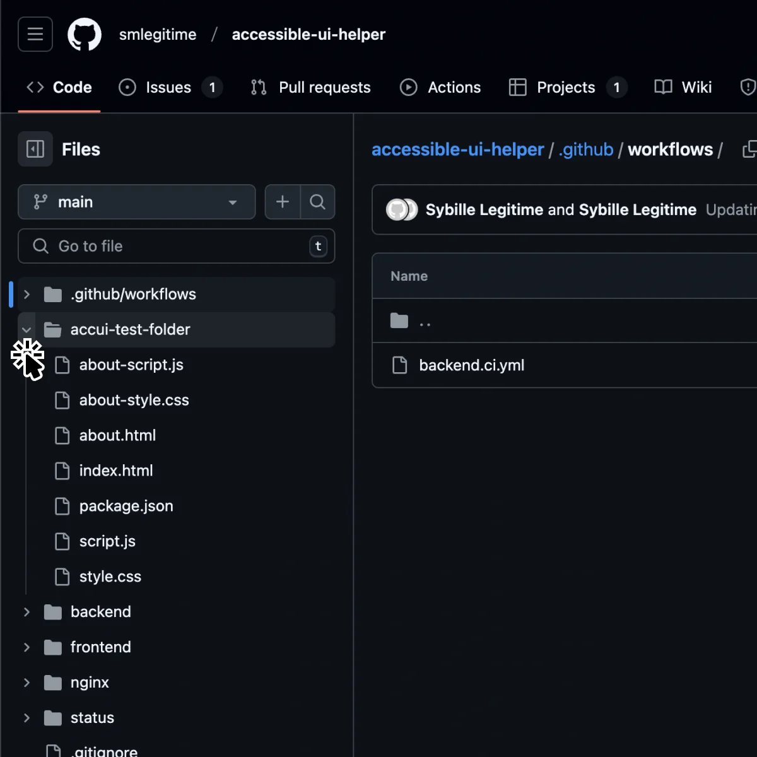Open .gitignore in the file tree
The height and width of the screenshot is (757, 757).
[104, 751]
